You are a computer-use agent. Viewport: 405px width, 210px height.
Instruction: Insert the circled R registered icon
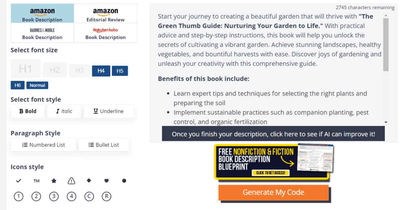tap(106, 196)
